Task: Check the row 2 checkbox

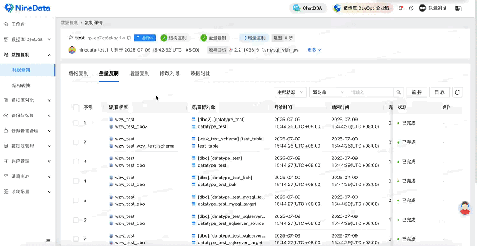Action: click(x=76, y=142)
